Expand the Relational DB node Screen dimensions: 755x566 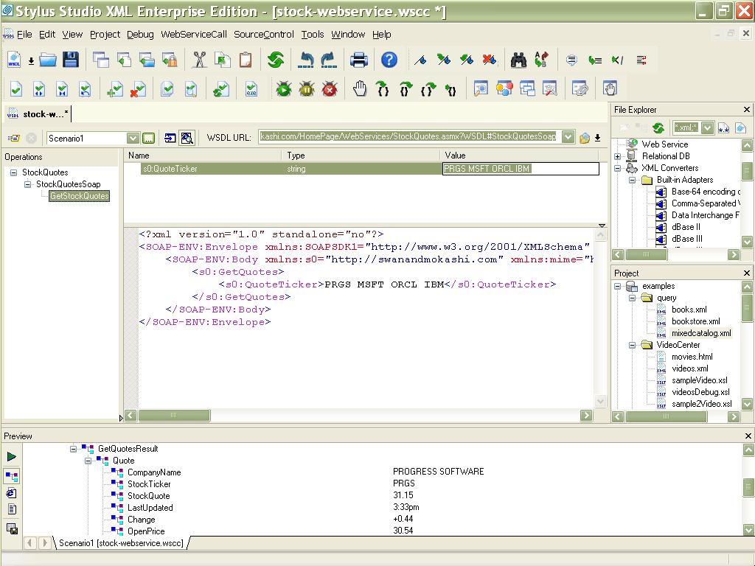[618, 156]
